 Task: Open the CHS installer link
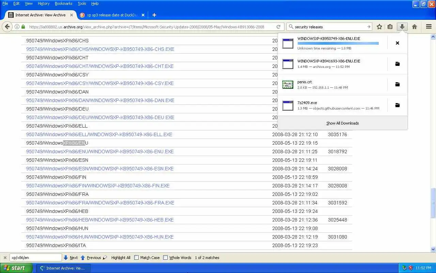(100, 49)
